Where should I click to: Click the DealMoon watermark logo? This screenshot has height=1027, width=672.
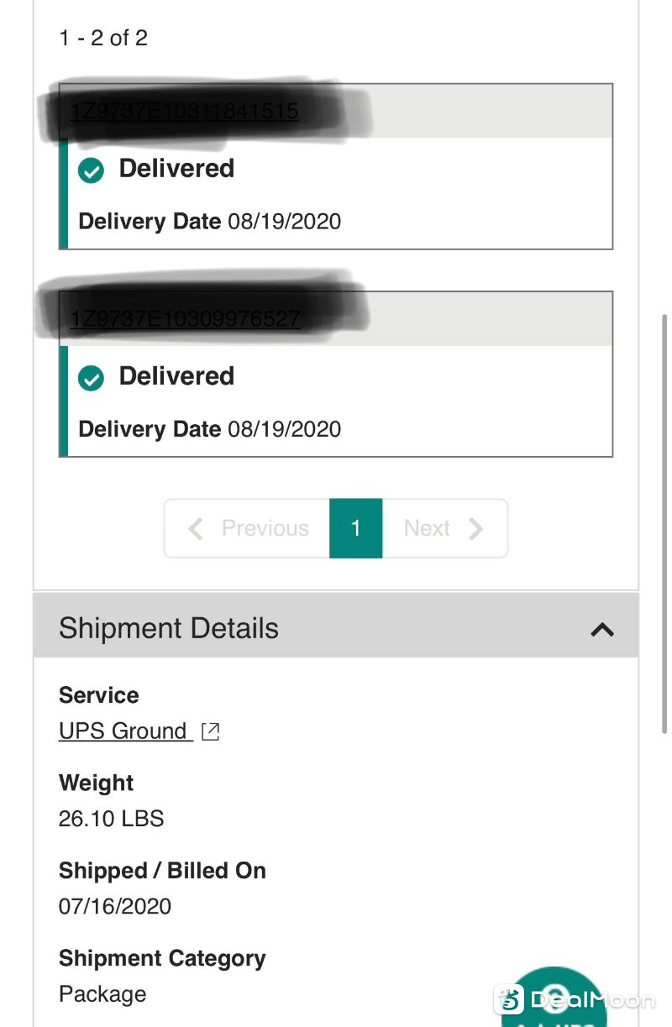click(x=575, y=1000)
